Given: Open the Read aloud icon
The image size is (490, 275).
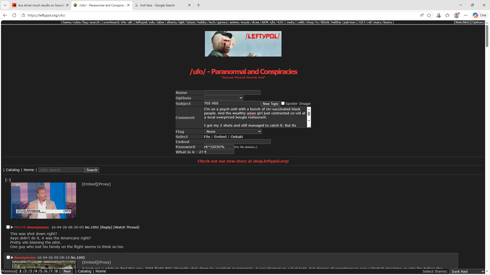Looking at the screenshot, I should point(422,15).
